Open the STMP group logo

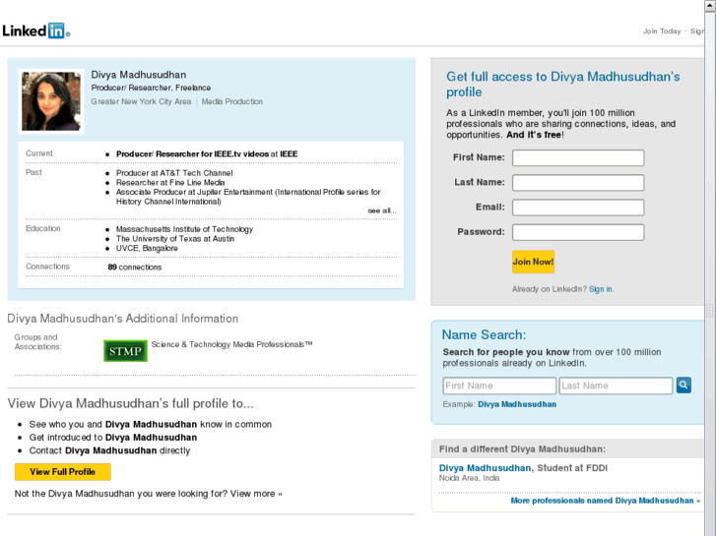pos(126,351)
